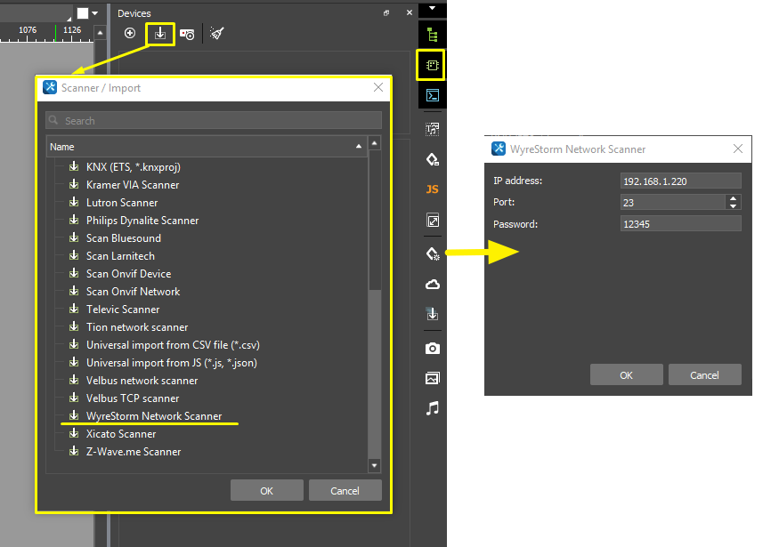Click the IP address input field
This screenshot has width=779, height=547.
(x=680, y=181)
